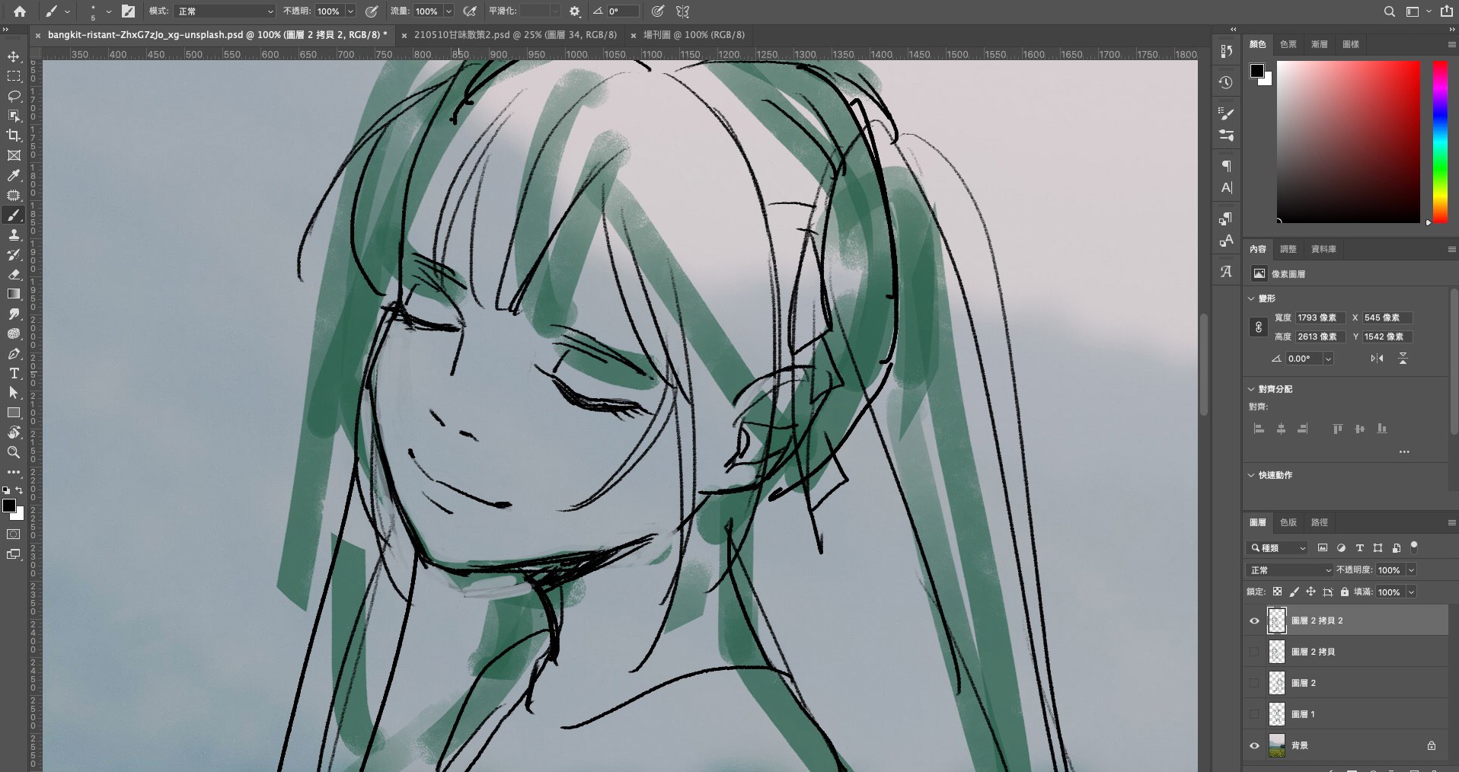Click the 寬度 width input field
1459x772 pixels.
(x=1320, y=317)
